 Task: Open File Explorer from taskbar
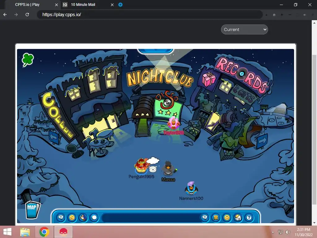[x=25, y=232]
